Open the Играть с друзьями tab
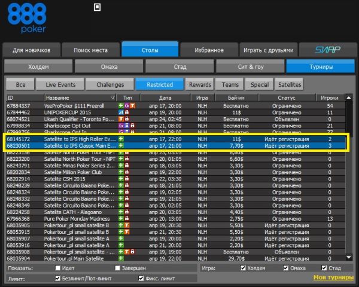 (x=268, y=50)
